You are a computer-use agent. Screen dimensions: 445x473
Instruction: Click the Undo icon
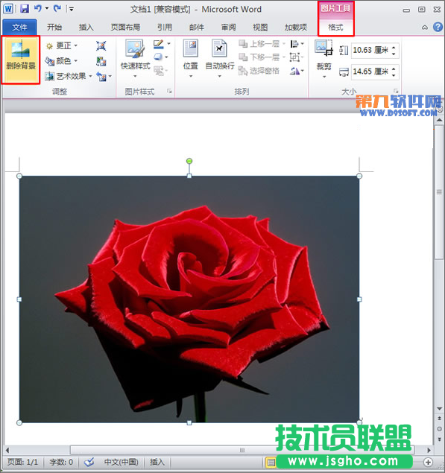pyautogui.click(x=38, y=8)
